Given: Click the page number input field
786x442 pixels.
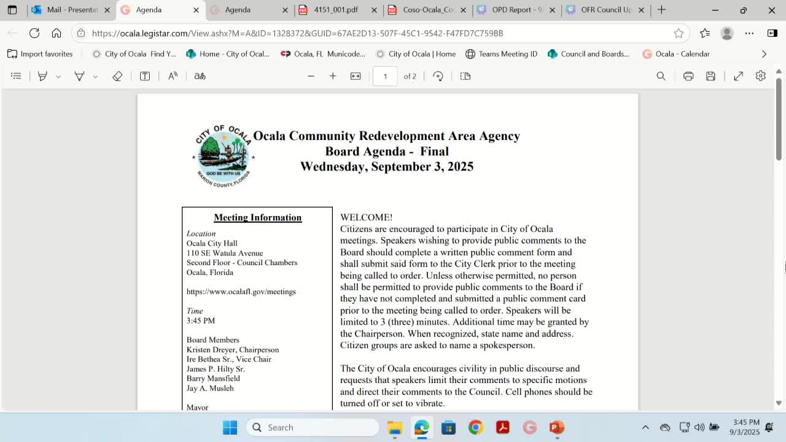Looking at the screenshot, I should [385, 76].
